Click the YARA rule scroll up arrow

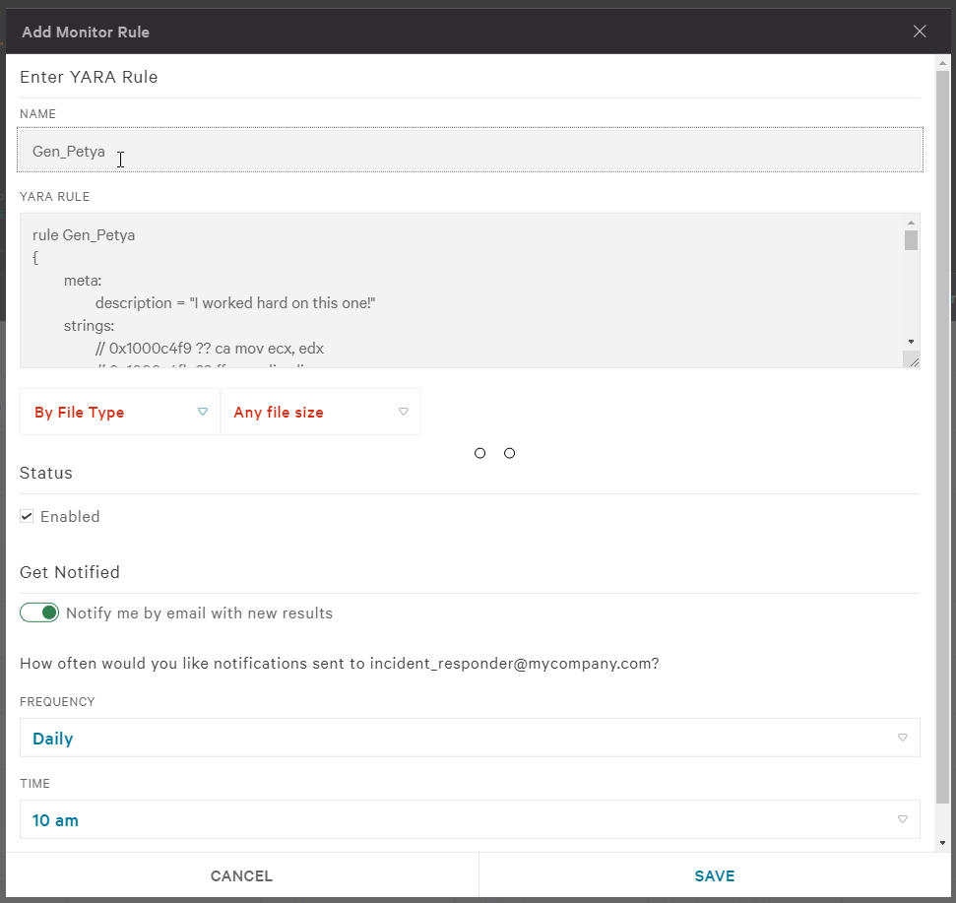[x=911, y=223]
